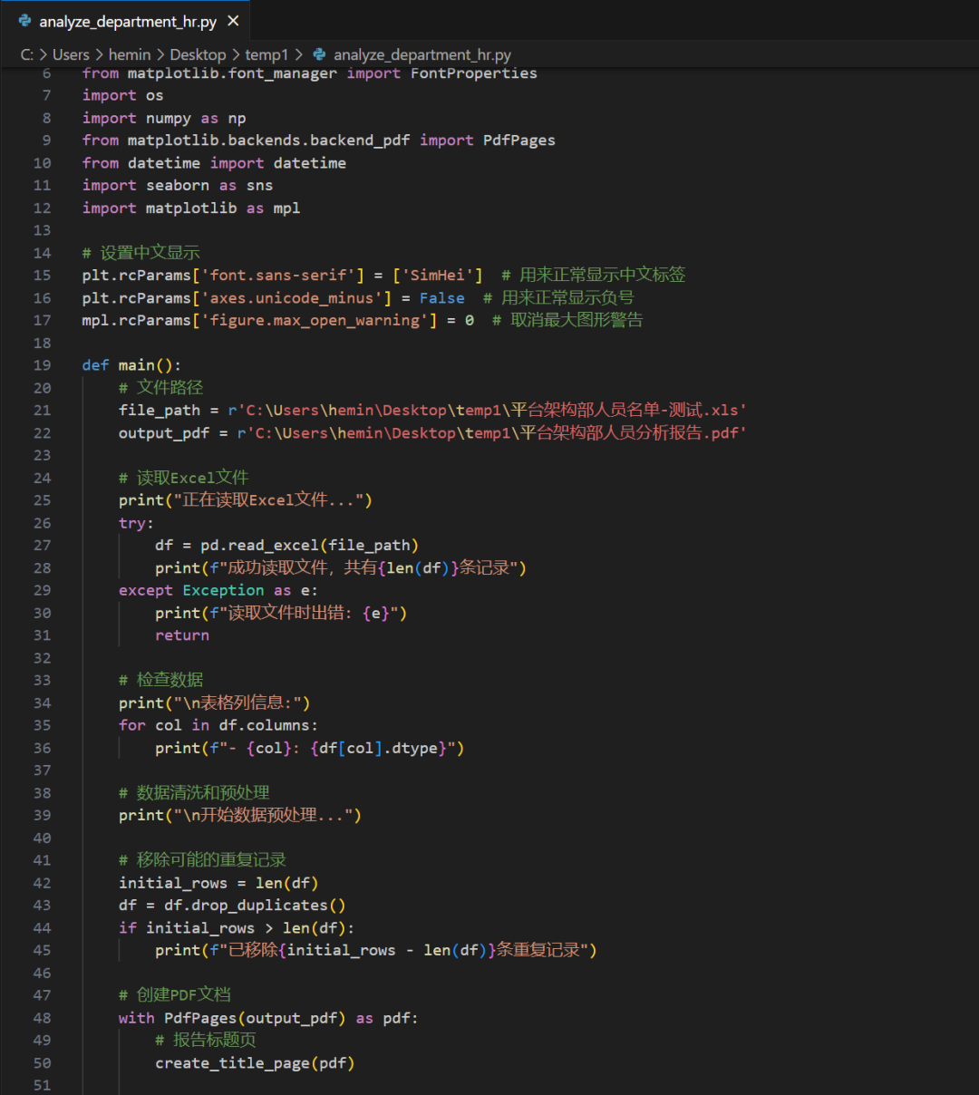Image resolution: width=979 pixels, height=1095 pixels.
Task: Click the 'FontProperties' import on line 6
Action: pyautogui.click(x=473, y=73)
